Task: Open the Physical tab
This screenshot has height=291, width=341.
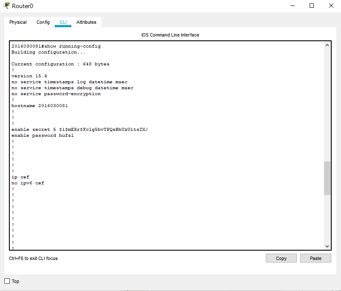Action: pyautogui.click(x=18, y=22)
